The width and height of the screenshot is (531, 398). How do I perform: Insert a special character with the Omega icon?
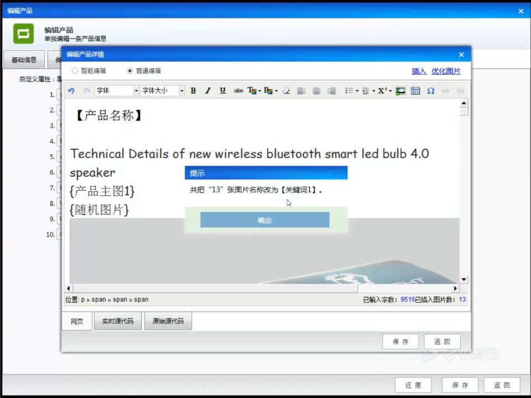click(x=430, y=91)
